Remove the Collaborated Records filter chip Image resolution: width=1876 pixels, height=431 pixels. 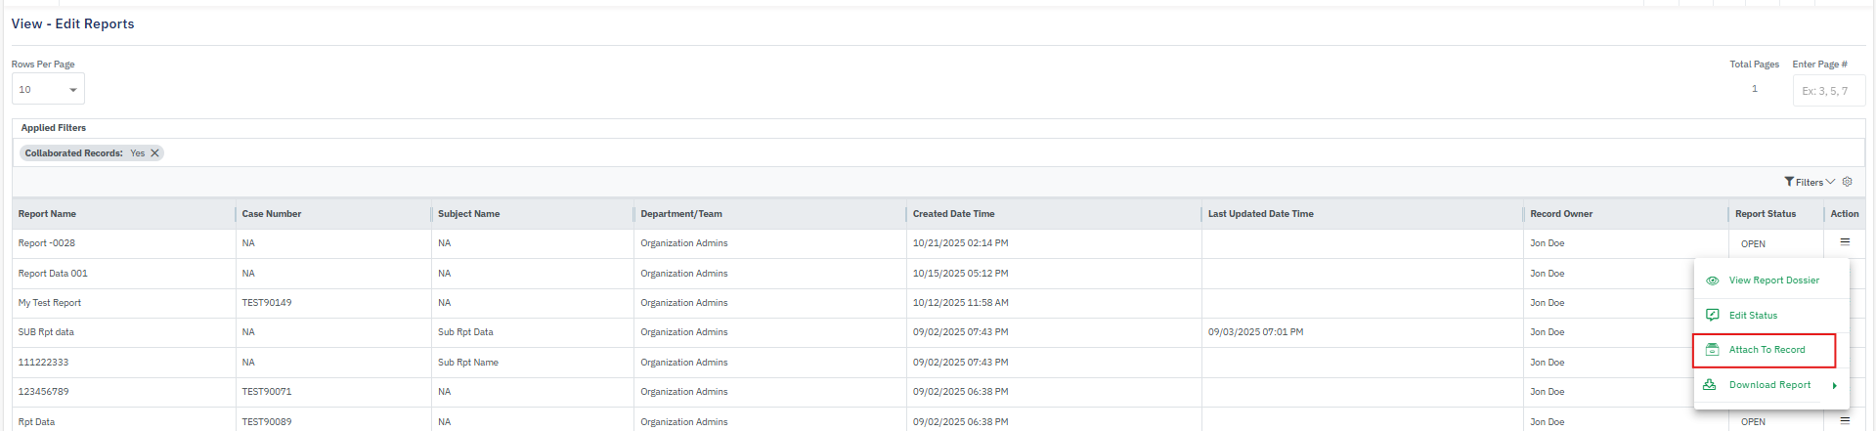click(x=154, y=153)
